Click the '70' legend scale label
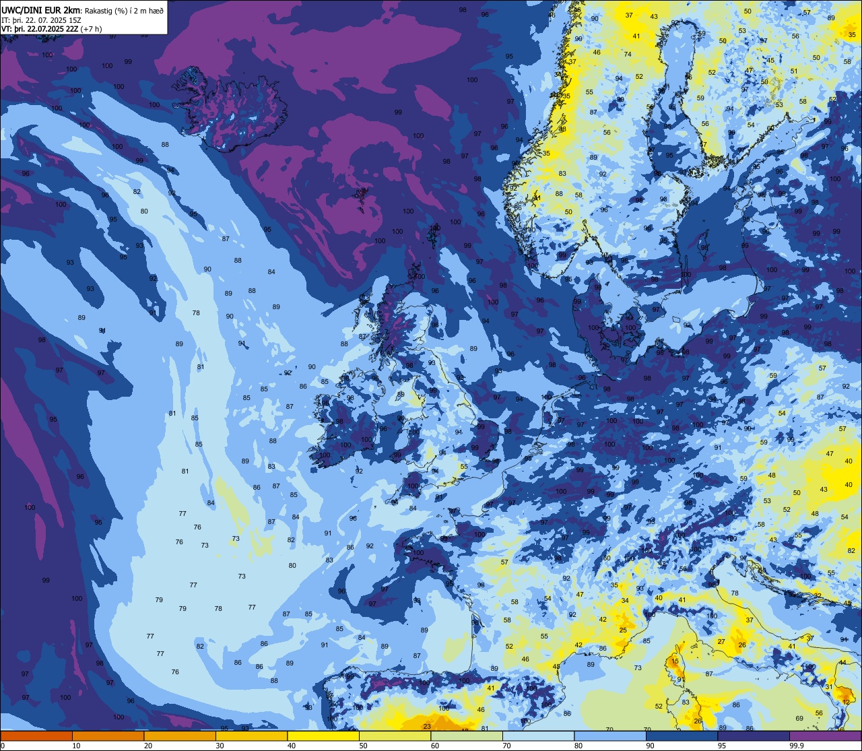This screenshot has height=751, width=862. point(507,746)
